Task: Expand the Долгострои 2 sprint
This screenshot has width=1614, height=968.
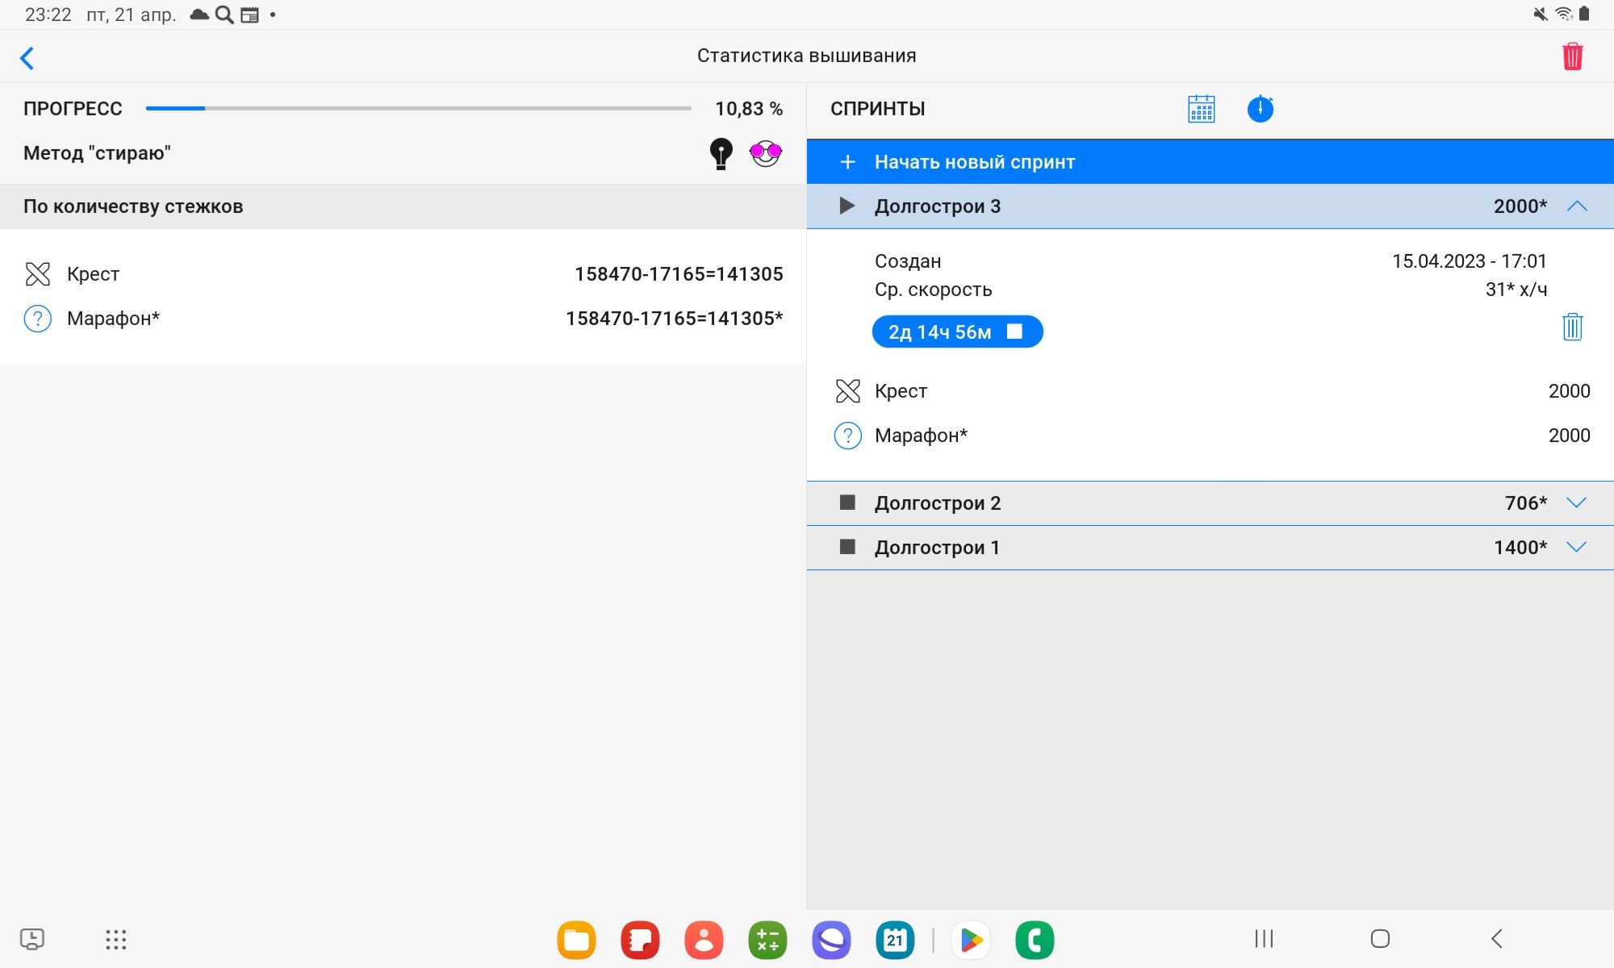Action: coord(1576,503)
